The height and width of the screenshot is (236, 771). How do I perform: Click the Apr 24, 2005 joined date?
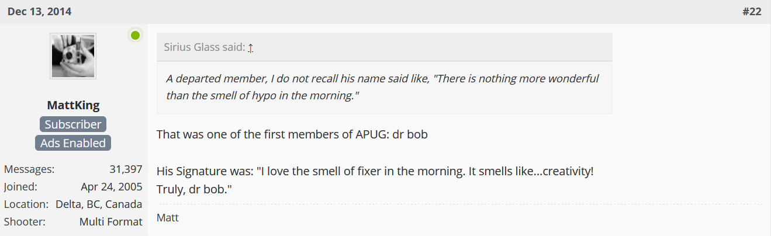(112, 187)
